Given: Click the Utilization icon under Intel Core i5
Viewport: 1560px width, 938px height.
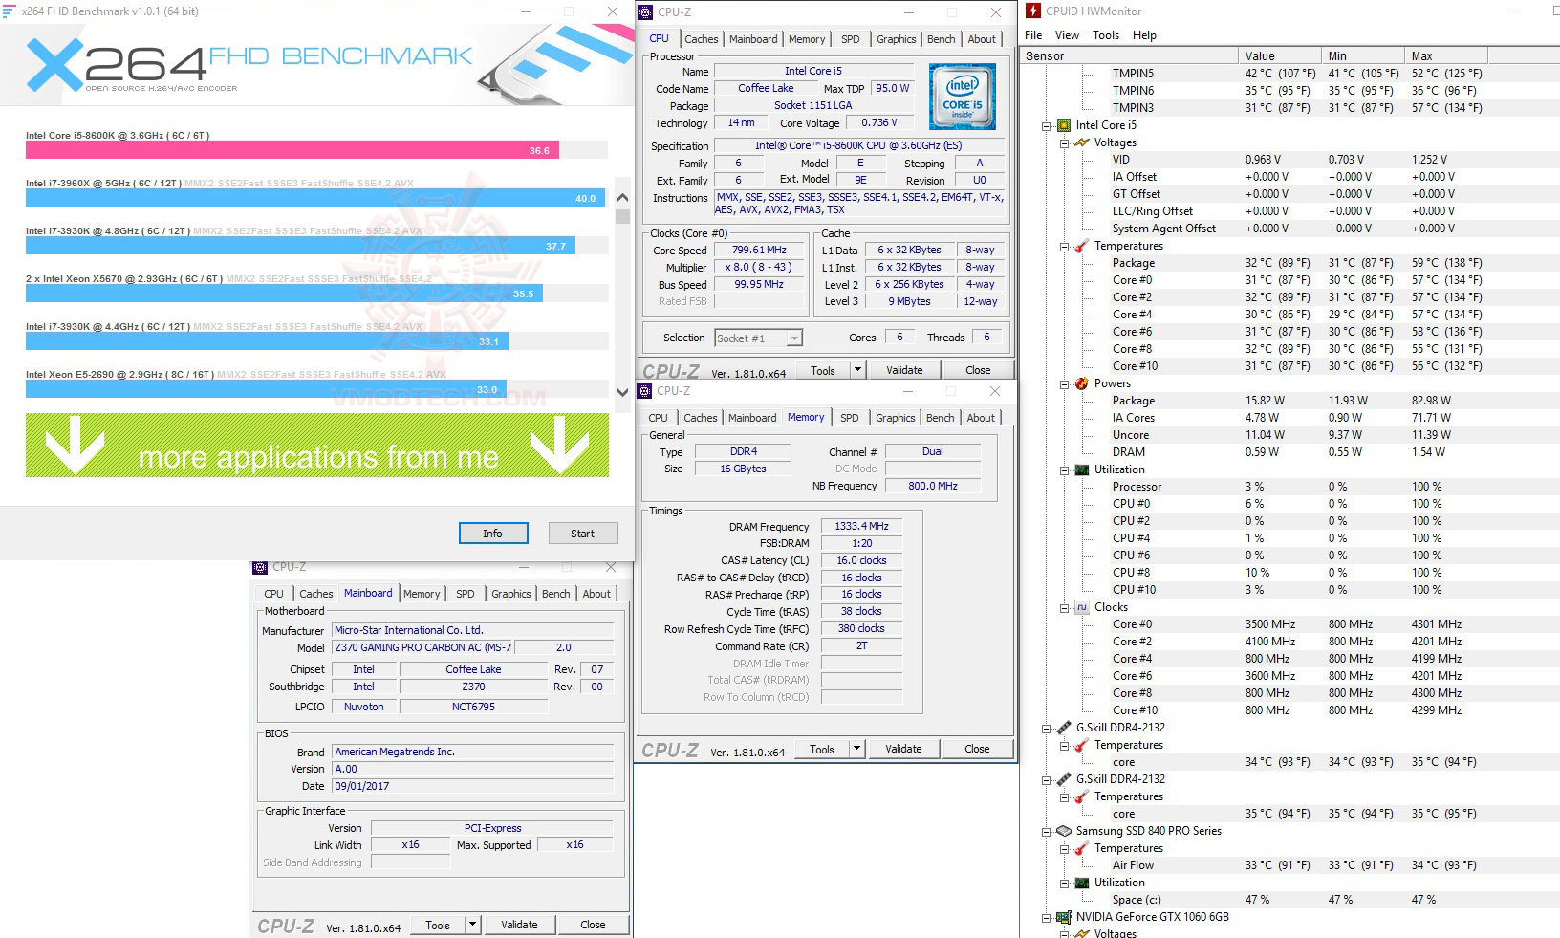Looking at the screenshot, I should pos(1081,469).
